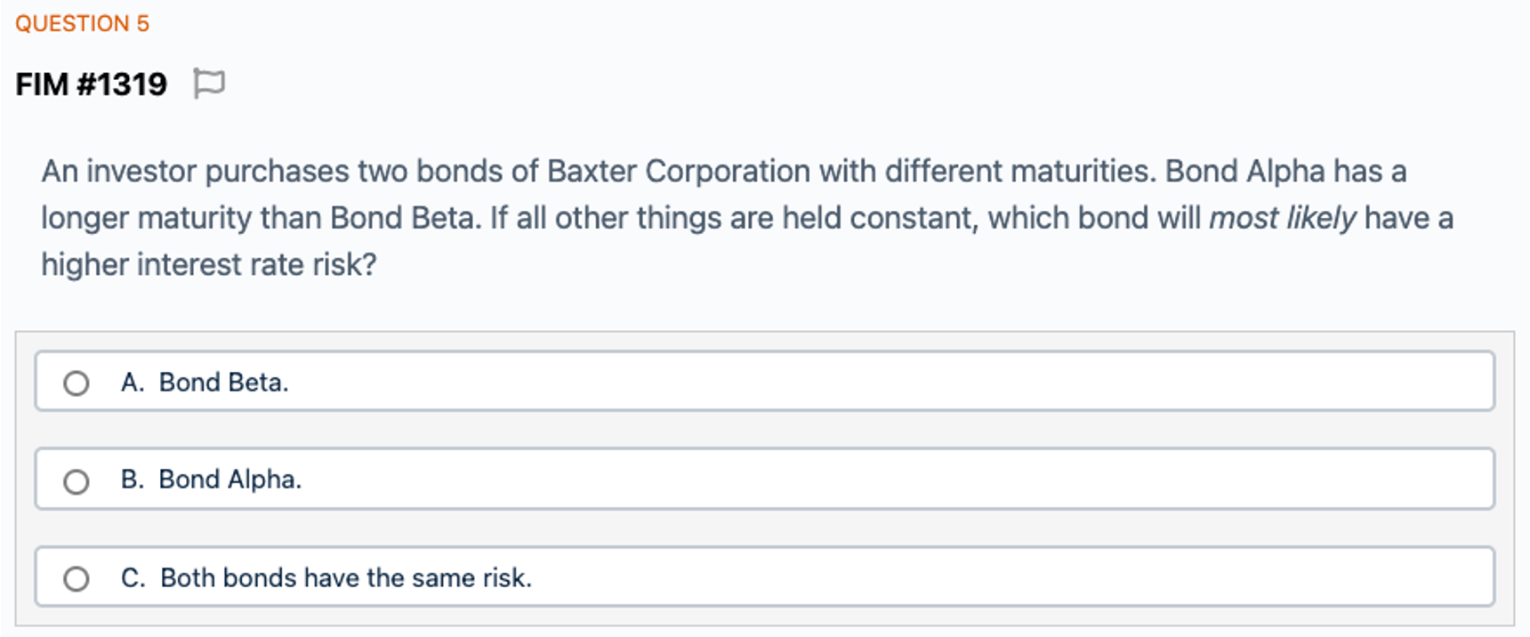Click the "A." option letter
This screenshot has height=637, width=1530.
(x=132, y=383)
